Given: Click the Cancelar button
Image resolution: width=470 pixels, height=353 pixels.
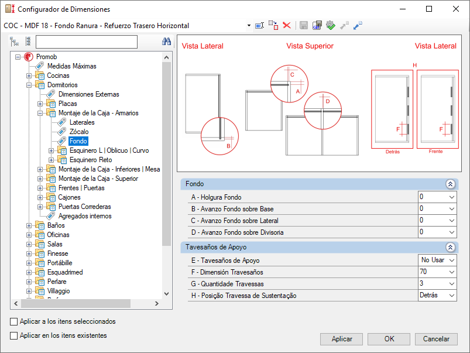Looking at the screenshot, I should pos(436,339).
